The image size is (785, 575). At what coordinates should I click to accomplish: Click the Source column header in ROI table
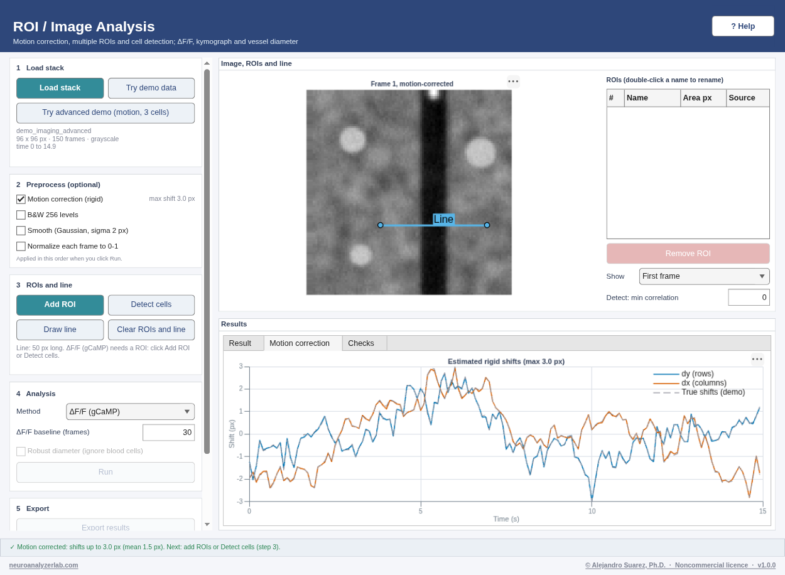tap(748, 98)
